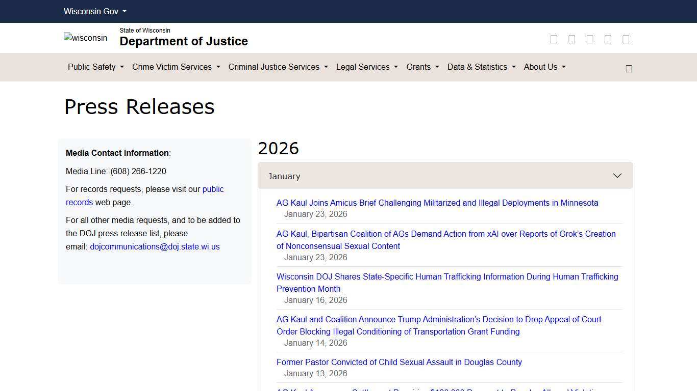Click the dojcommunications email address link
This screenshot has width=697, height=391.
coord(155,246)
